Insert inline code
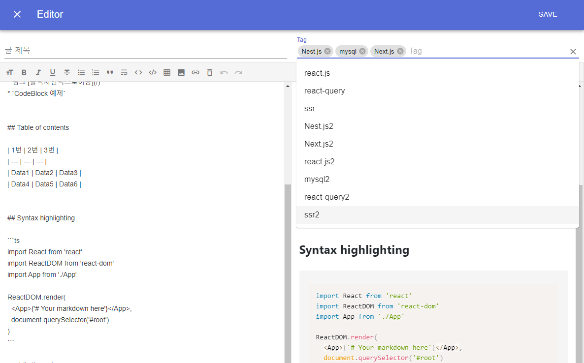The width and height of the screenshot is (584, 363). (138, 72)
